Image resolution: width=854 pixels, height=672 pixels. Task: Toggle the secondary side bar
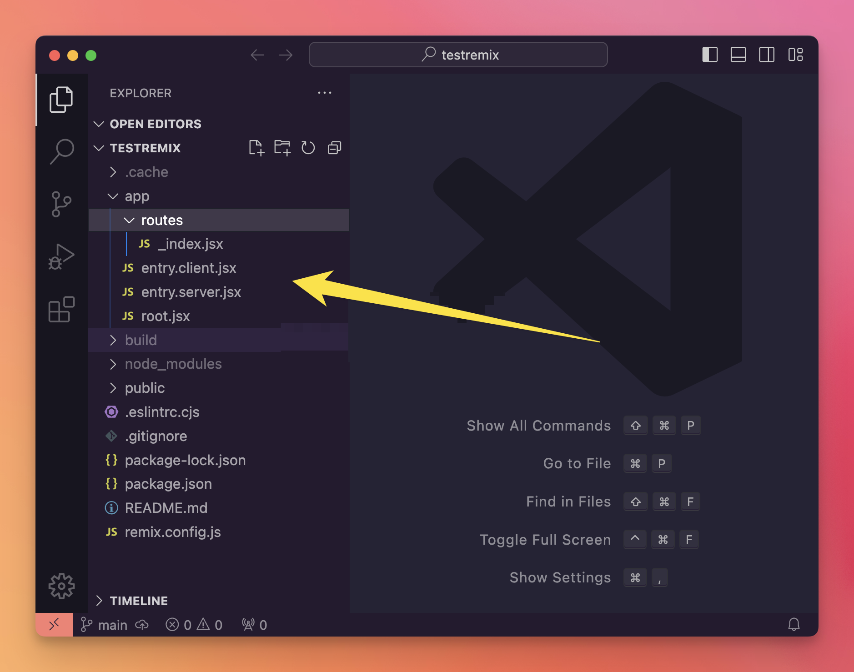coord(767,55)
